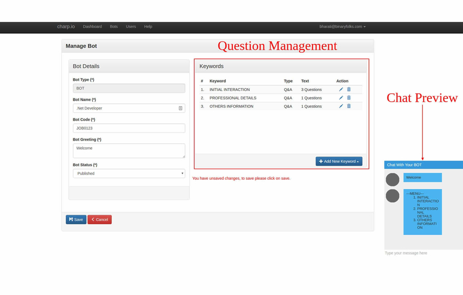
Task: Click the Type column header
Action: coord(288,81)
